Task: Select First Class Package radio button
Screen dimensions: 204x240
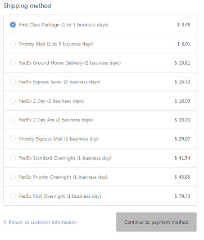Action: click(13, 25)
